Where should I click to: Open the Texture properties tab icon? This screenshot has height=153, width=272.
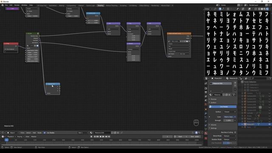tap(206, 138)
